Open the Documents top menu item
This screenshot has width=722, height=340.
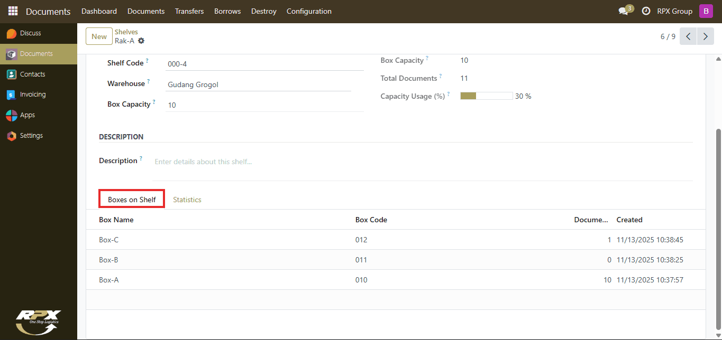pyautogui.click(x=146, y=11)
